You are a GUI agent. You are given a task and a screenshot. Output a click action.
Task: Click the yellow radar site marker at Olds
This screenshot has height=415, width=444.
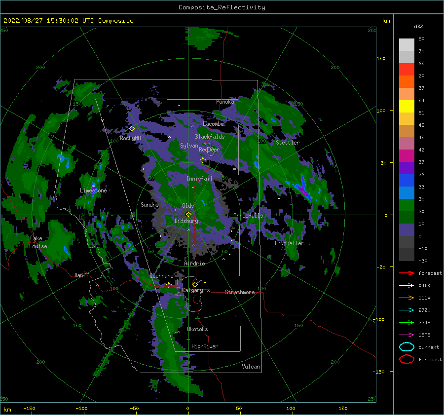[188, 215]
